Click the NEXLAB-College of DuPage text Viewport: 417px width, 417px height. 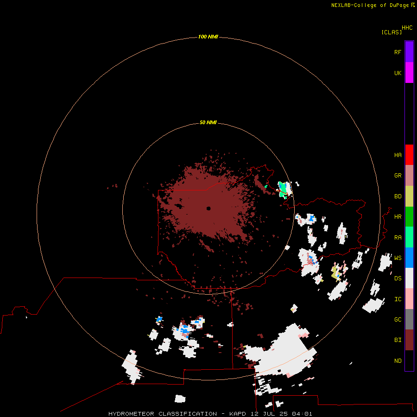370,5
